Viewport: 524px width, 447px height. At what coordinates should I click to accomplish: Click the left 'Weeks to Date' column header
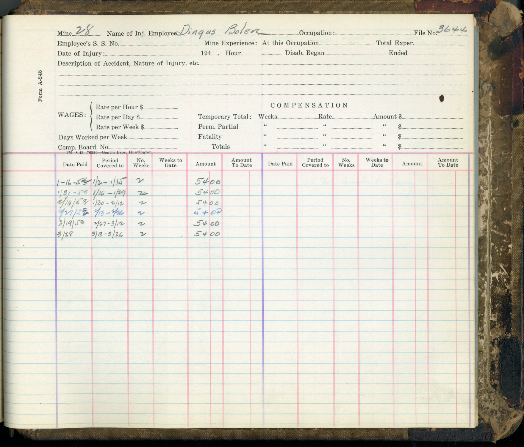(171, 163)
